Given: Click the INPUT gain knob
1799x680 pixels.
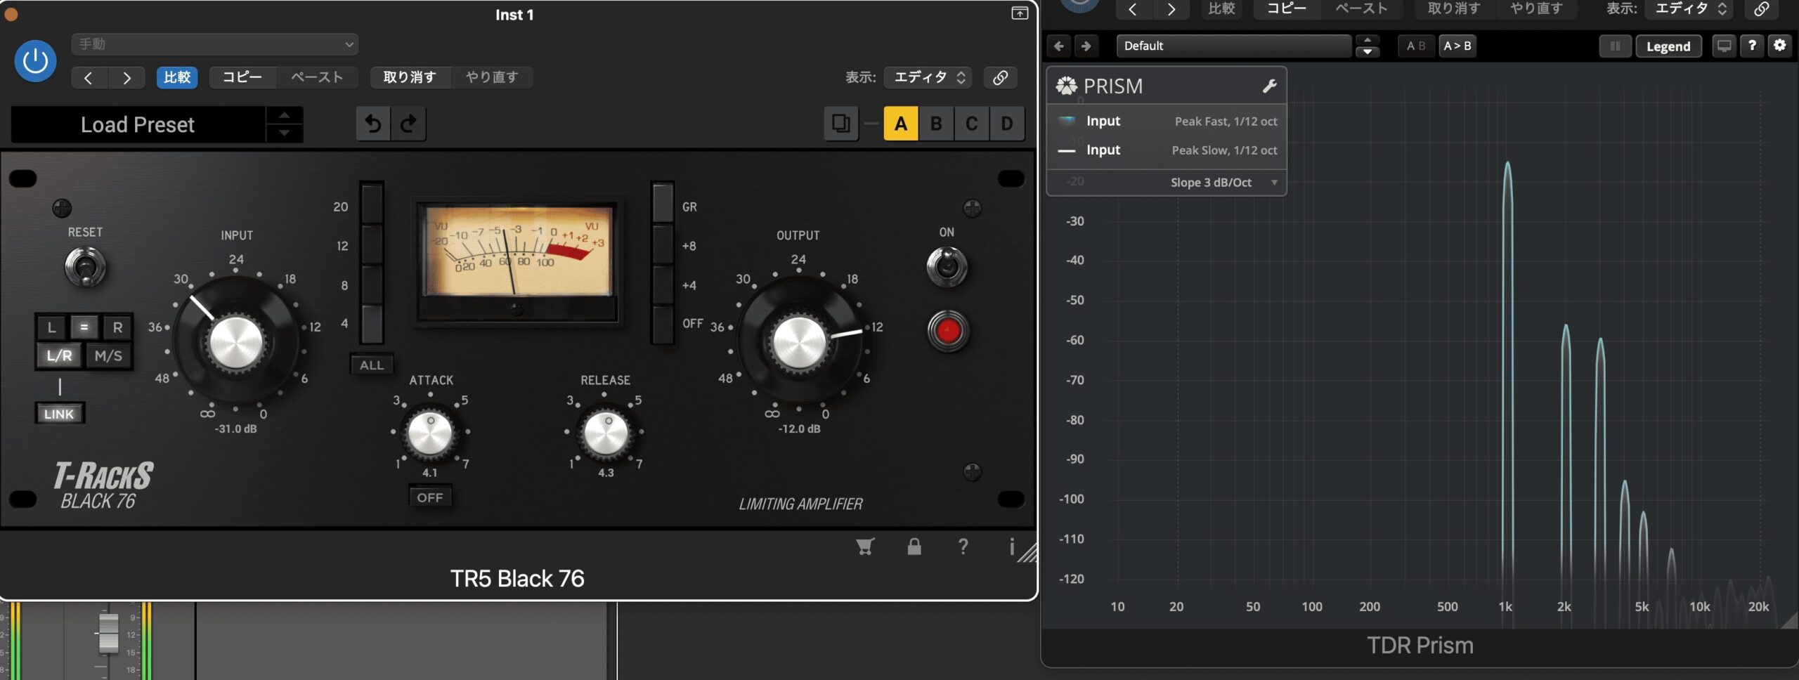Looking at the screenshot, I should coord(236,342).
